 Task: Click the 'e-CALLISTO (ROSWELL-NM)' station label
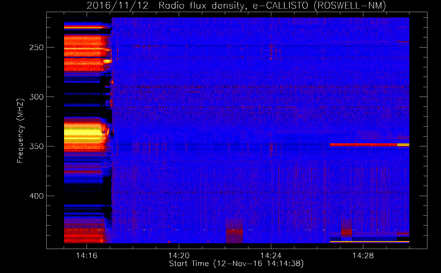[x=319, y=5]
